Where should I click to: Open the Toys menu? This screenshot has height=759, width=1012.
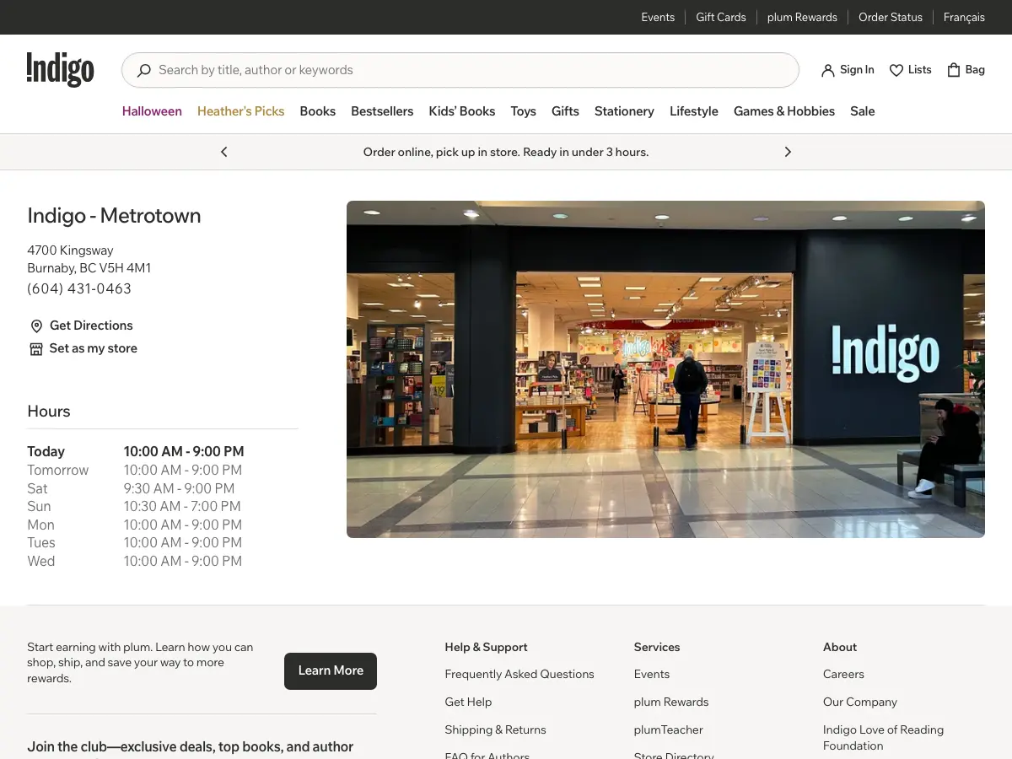tap(523, 111)
